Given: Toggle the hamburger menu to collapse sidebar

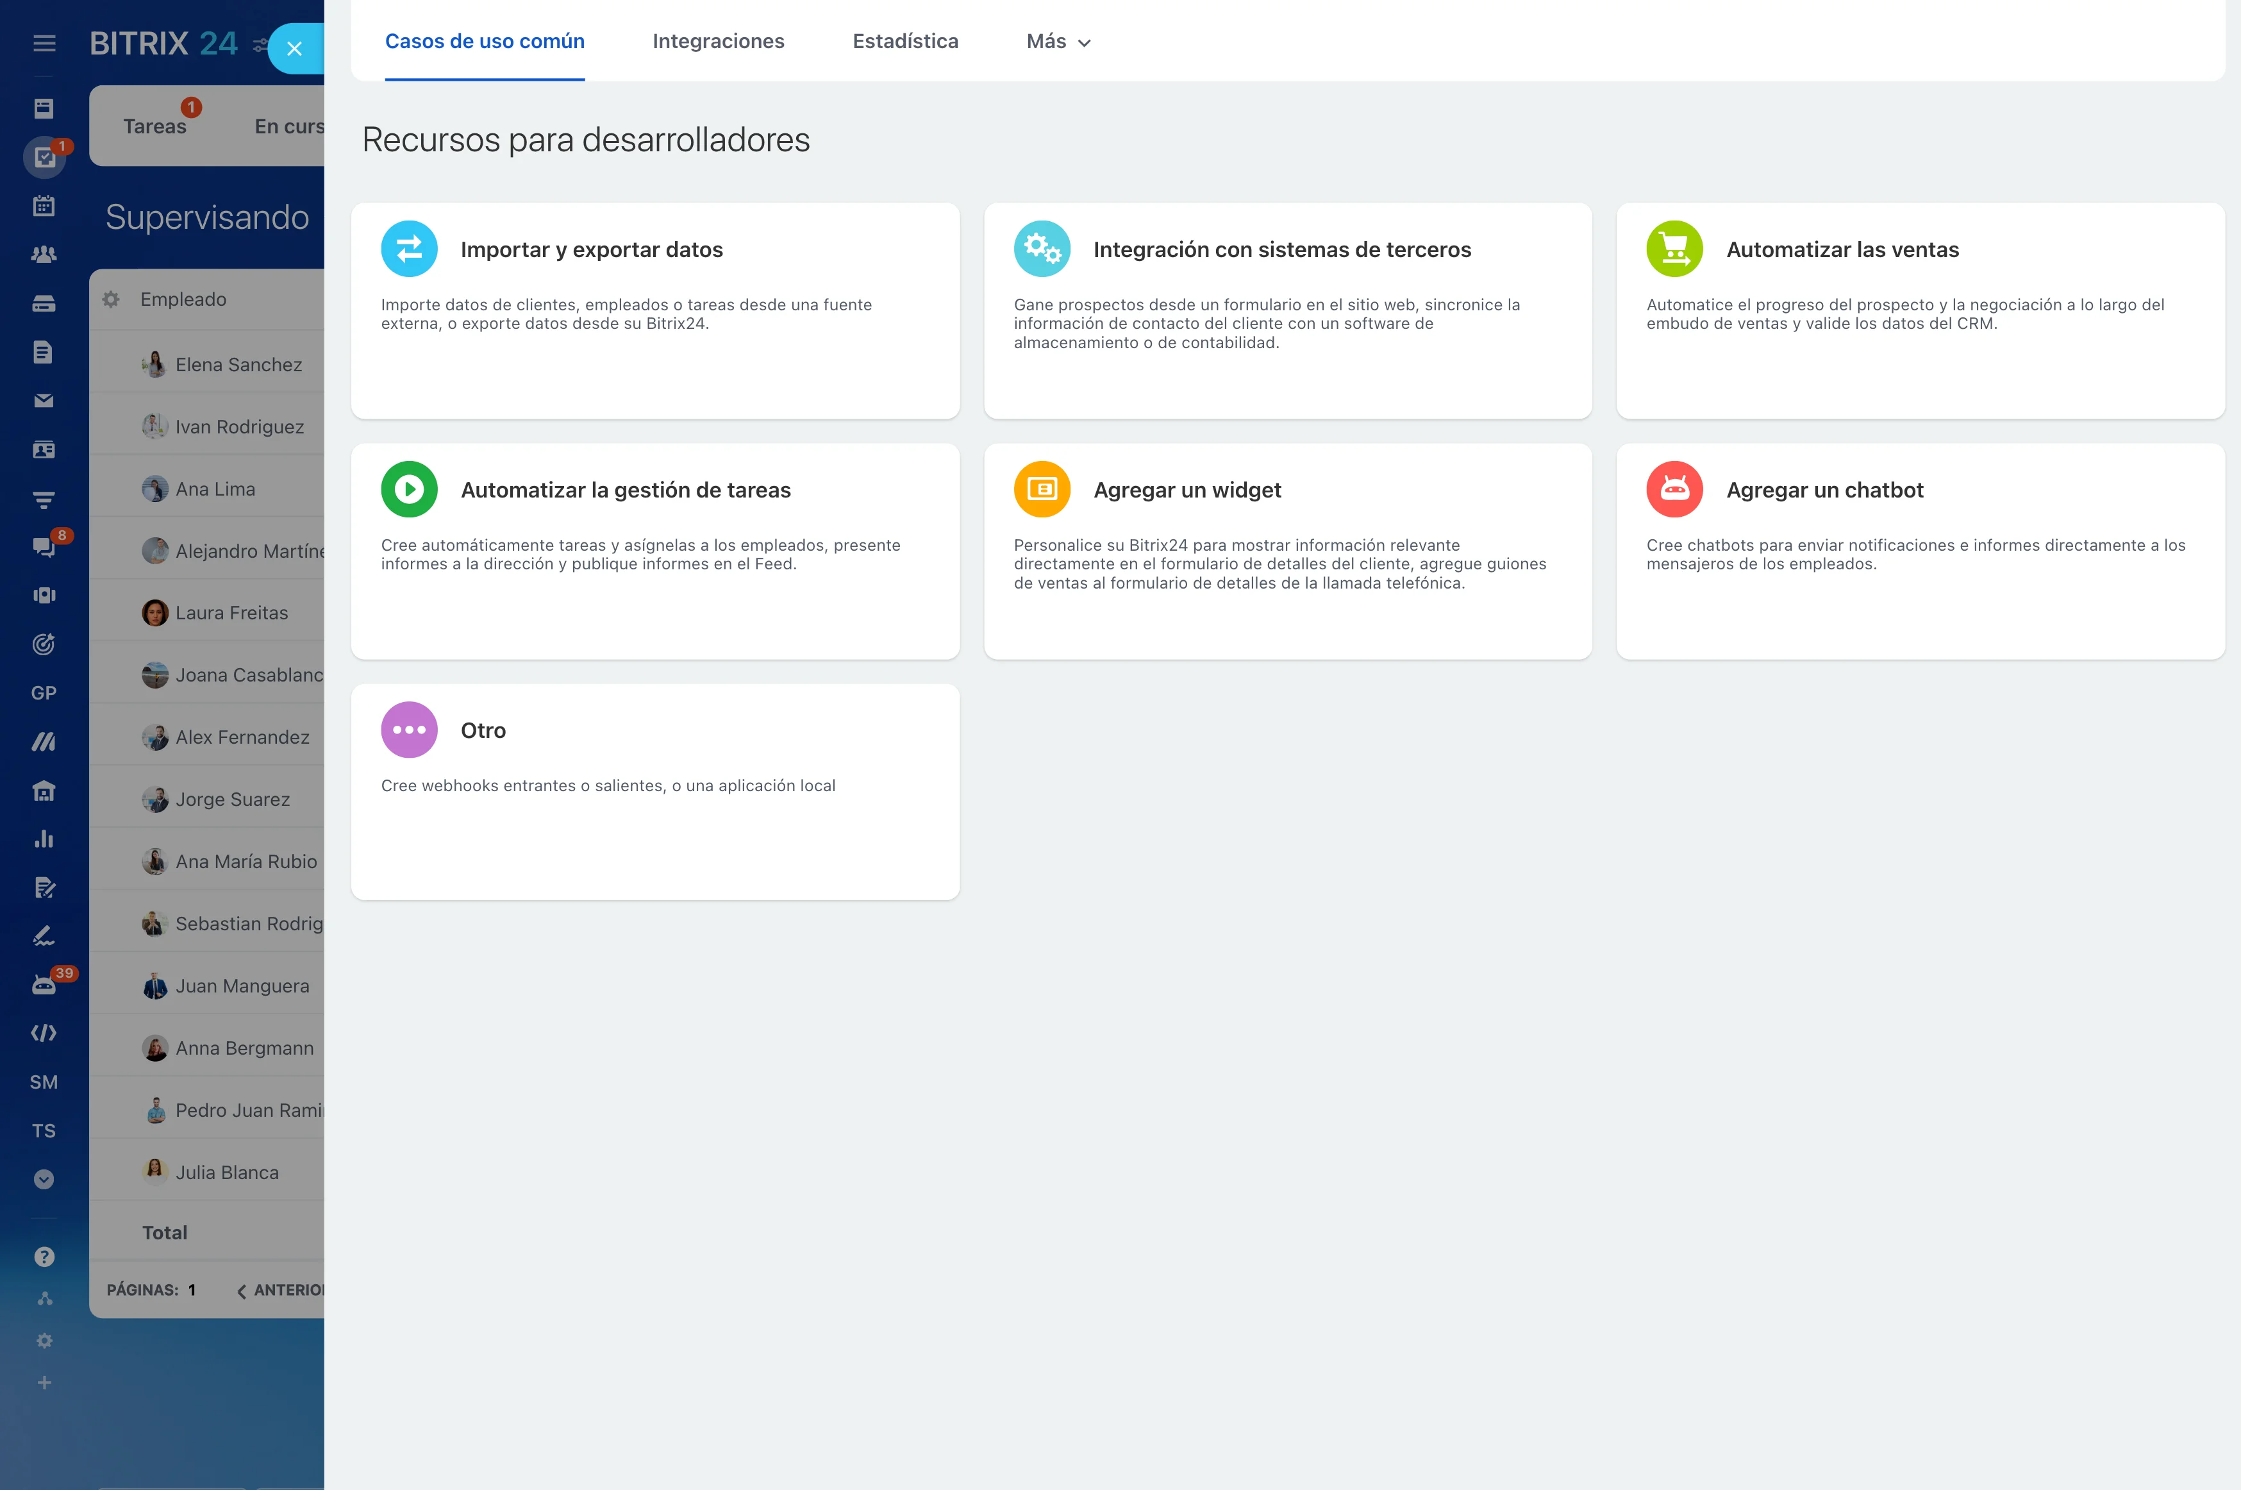Looking at the screenshot, I should pyautogui.click(x=44, y=43).
